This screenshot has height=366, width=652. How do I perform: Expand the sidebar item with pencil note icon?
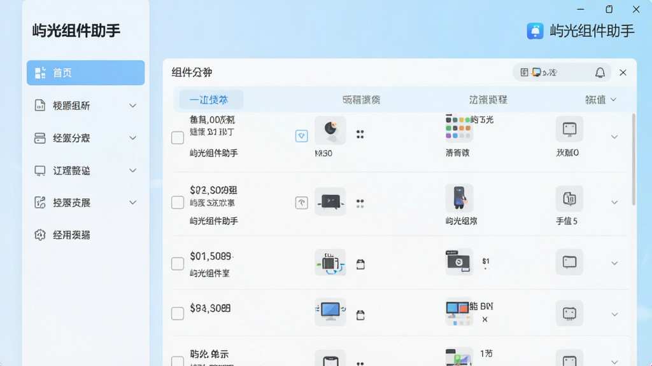pos(132,203)
